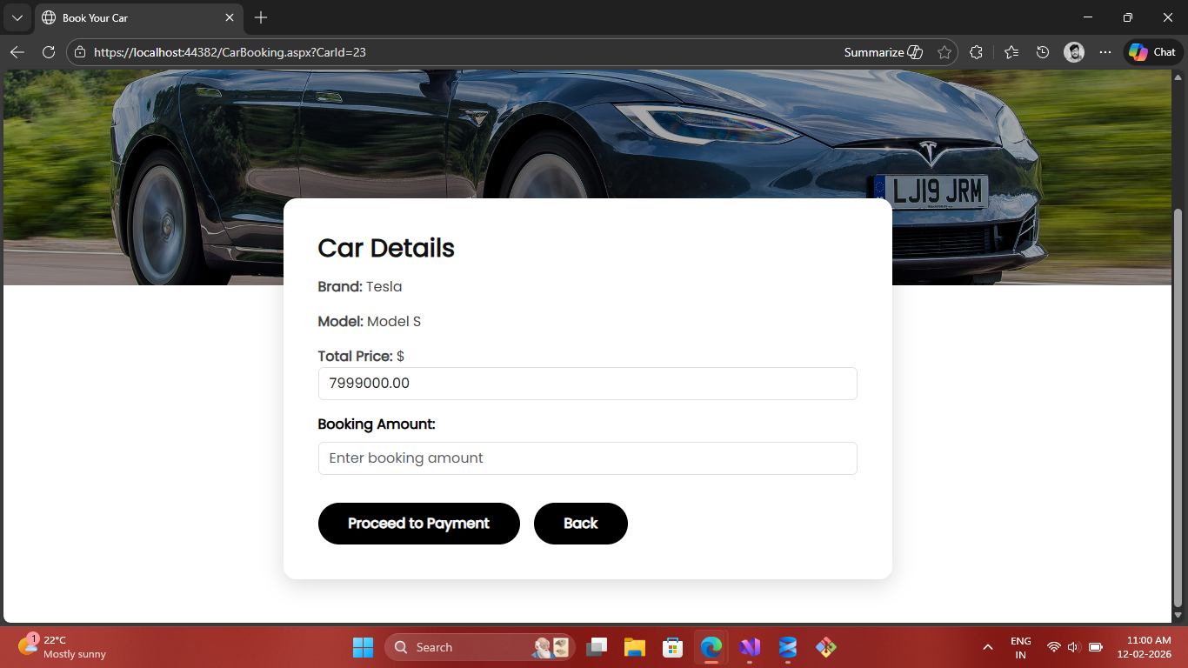Open the browser Extensions icon
The height and width of the screenshot is (668, 1188).
pos(976,52)
